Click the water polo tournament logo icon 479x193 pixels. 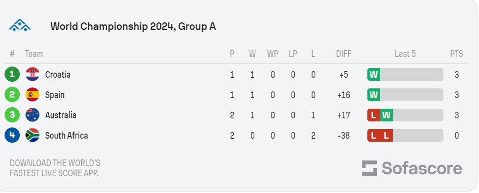coord(20,25)
